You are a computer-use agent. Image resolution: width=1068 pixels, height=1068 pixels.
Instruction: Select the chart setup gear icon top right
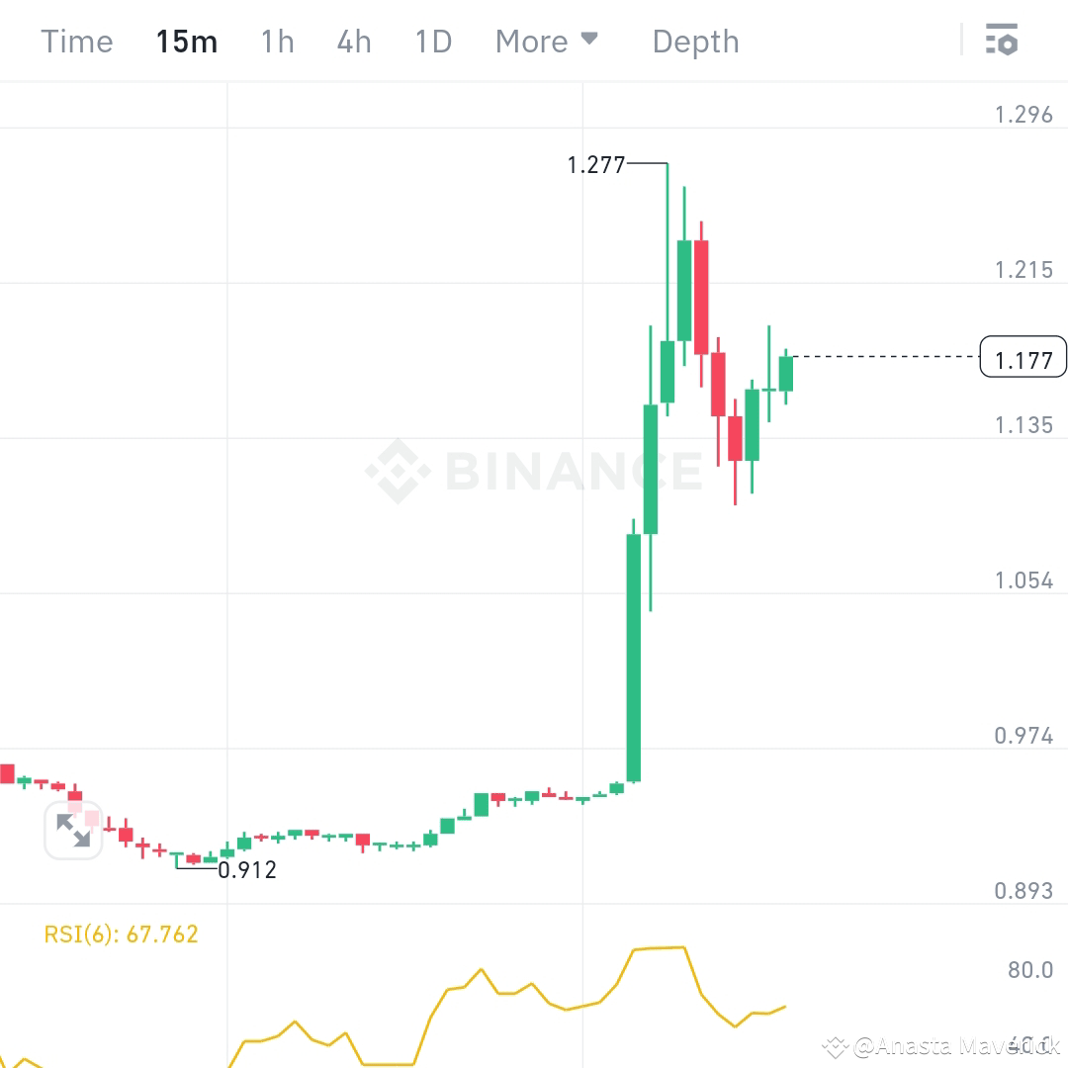coord(1001,41)
